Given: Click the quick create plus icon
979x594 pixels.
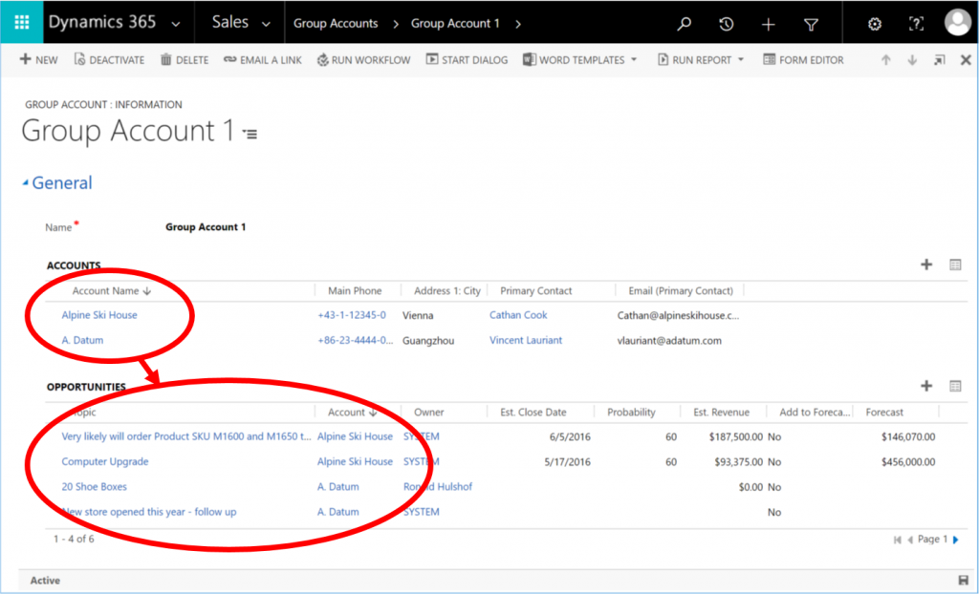Looking at the screenshot, I should coord(768,24).
